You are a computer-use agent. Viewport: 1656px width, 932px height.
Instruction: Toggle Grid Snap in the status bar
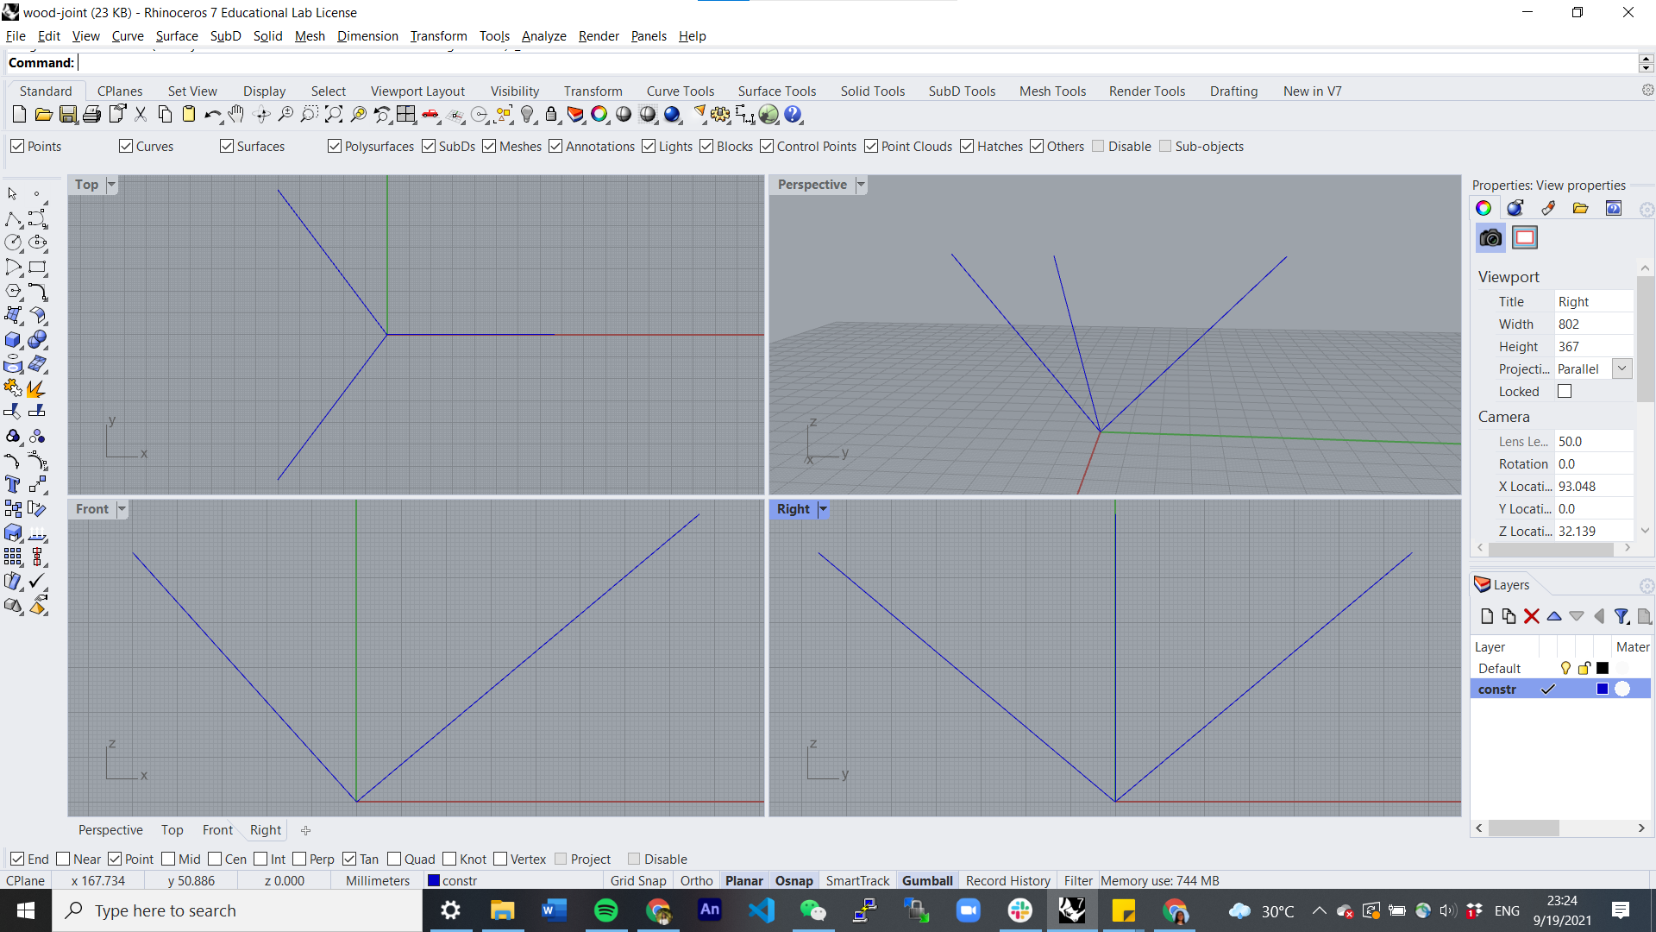point(638,881)
